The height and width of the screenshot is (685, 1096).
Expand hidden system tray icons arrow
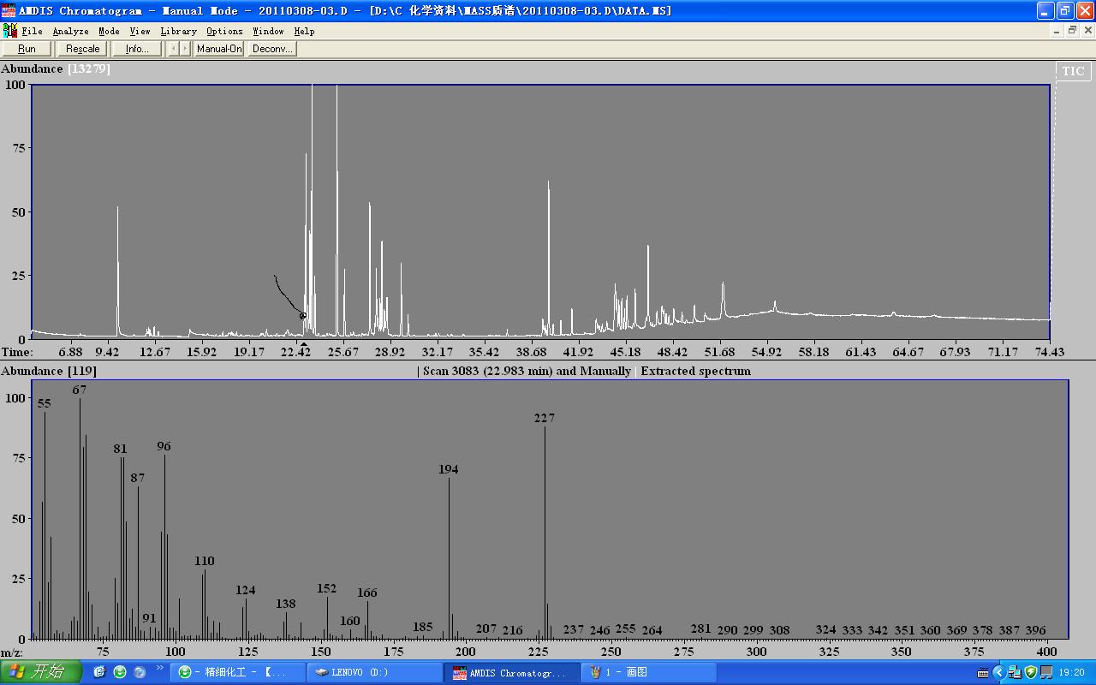(x=999, y=673)
